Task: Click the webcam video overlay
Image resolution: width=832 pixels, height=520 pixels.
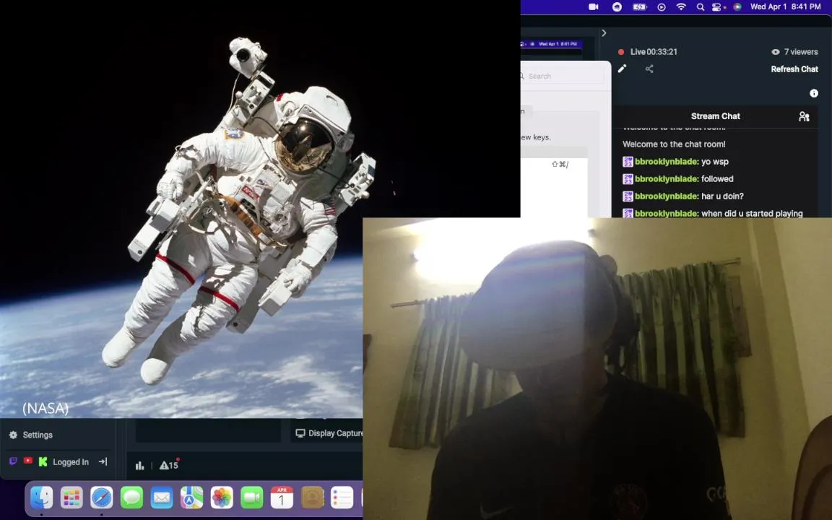Action: pos(597,369)
